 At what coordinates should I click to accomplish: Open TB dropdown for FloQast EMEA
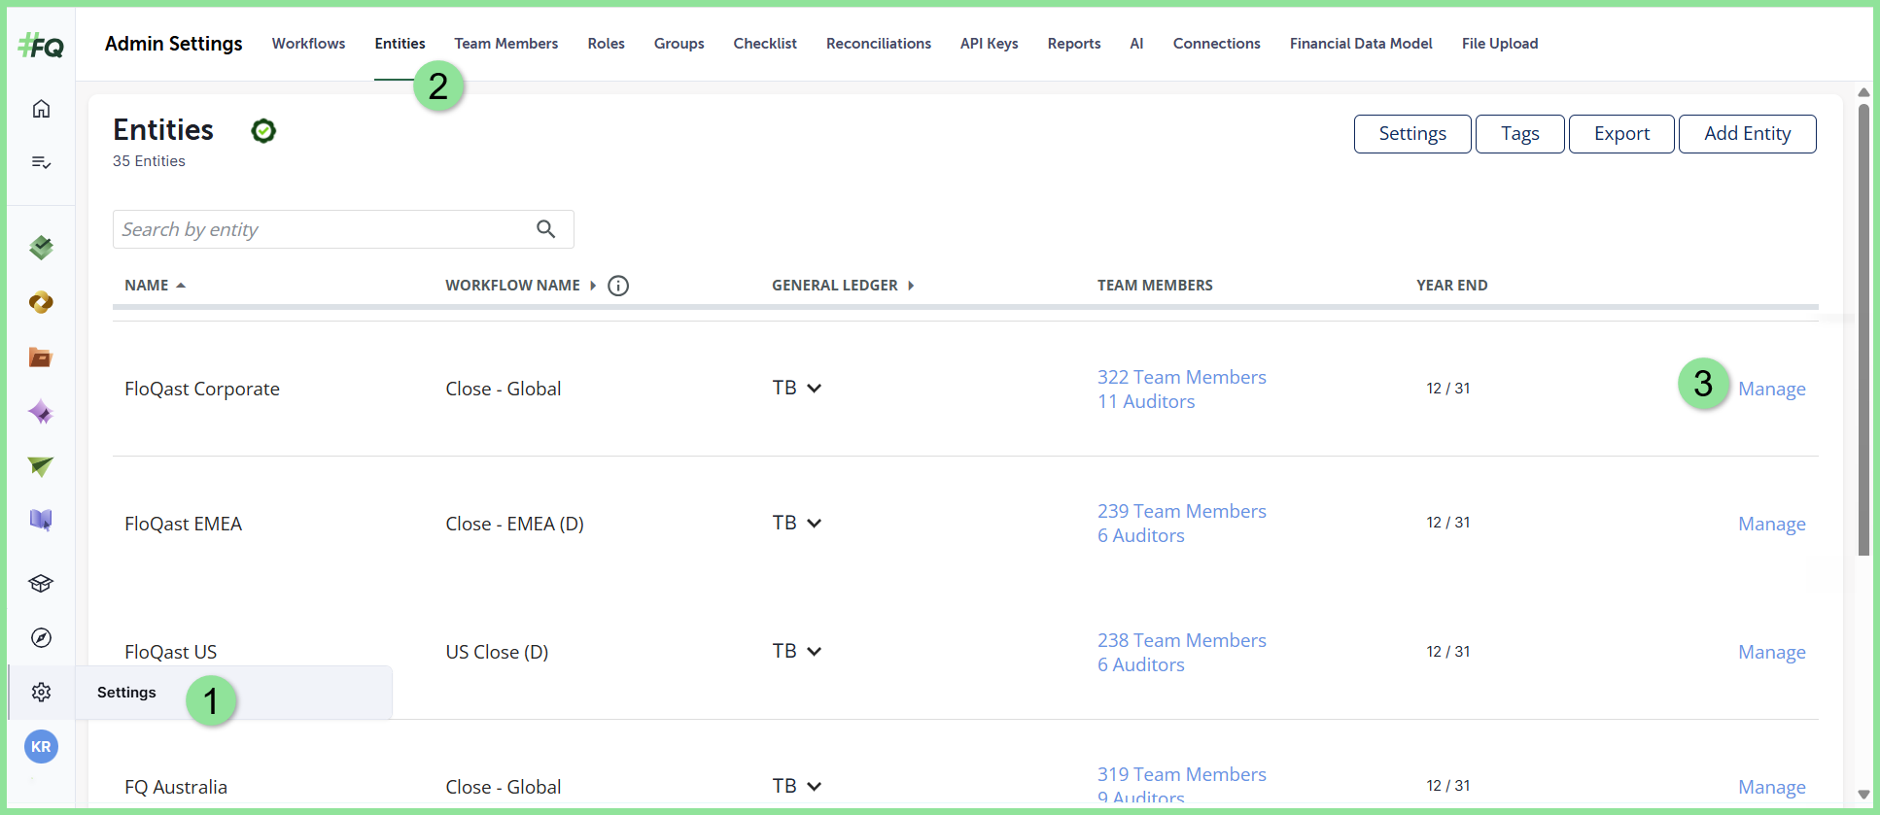pyautogui.click(x=797, y=523)
